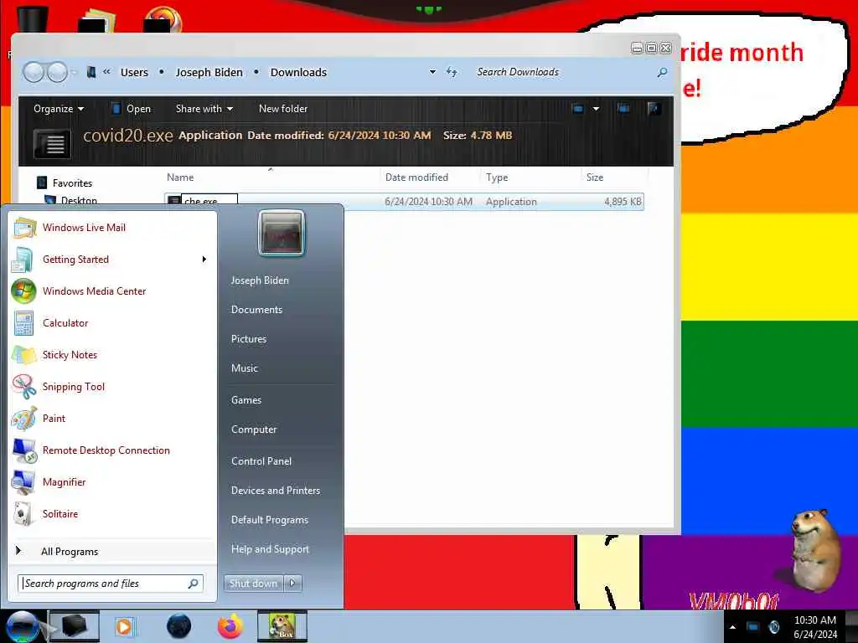Open Windows Live Mail from Start menu

(84, 228)
